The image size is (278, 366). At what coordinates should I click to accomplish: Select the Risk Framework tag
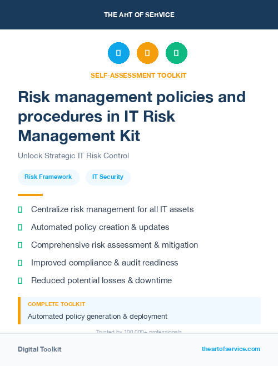pyautogui.click(x=48, y=177)
